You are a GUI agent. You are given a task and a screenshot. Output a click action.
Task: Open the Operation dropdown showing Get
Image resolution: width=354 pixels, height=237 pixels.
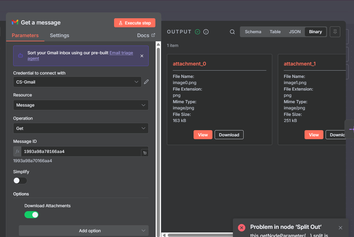coord(81,128)
